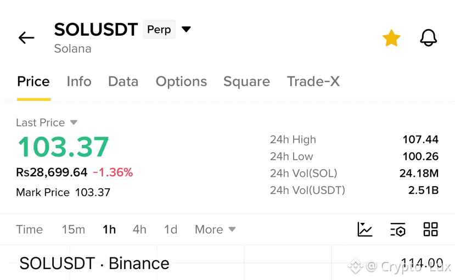Viewport: 455px width, 280px height.
Task: Select the Time chart view
Action: [29, 229]
